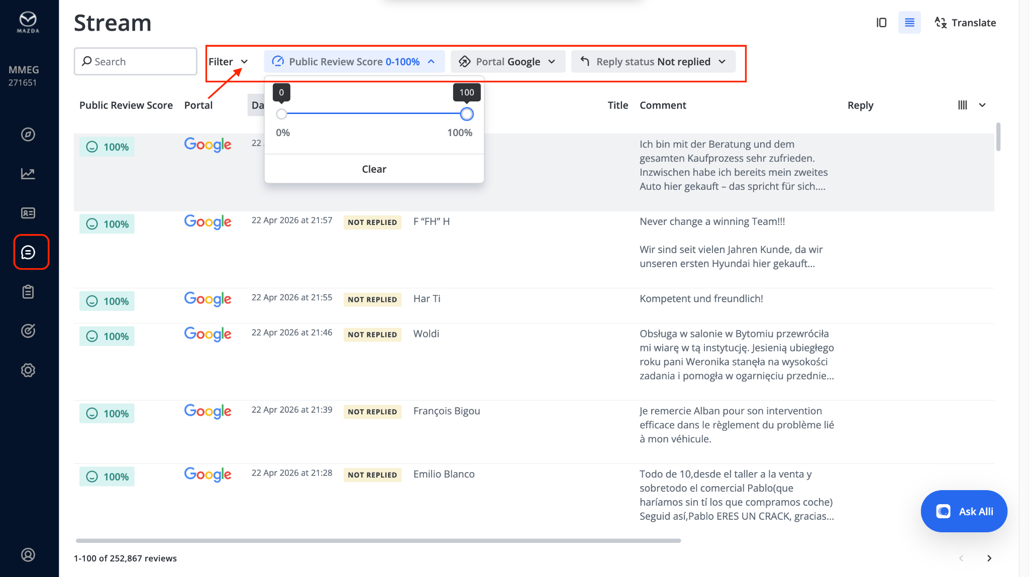The image size is (1029, 577).
Task: Open the compass explore icon in sidebar
Action: click(28, 135)
